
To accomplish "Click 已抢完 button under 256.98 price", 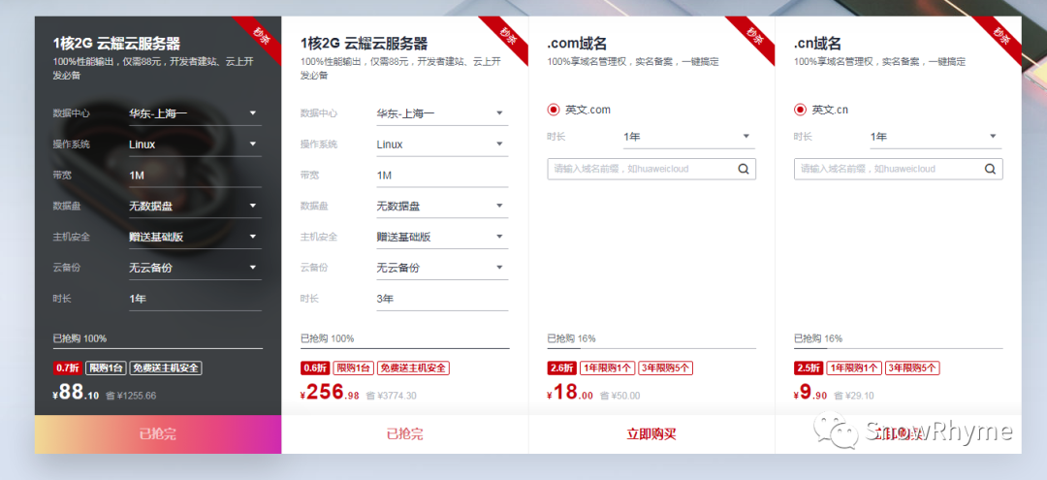I will tap(404, 433).
